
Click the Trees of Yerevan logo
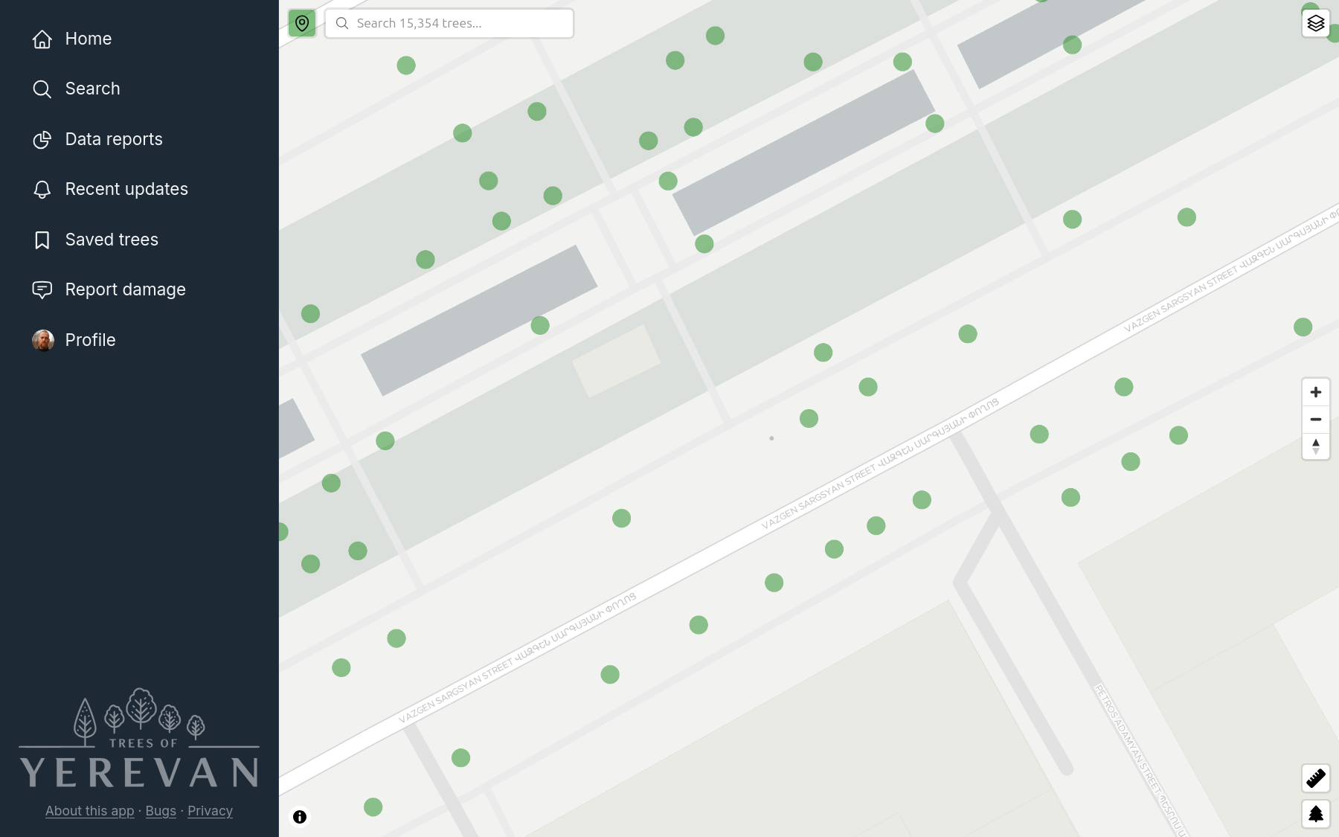(139, 738)
